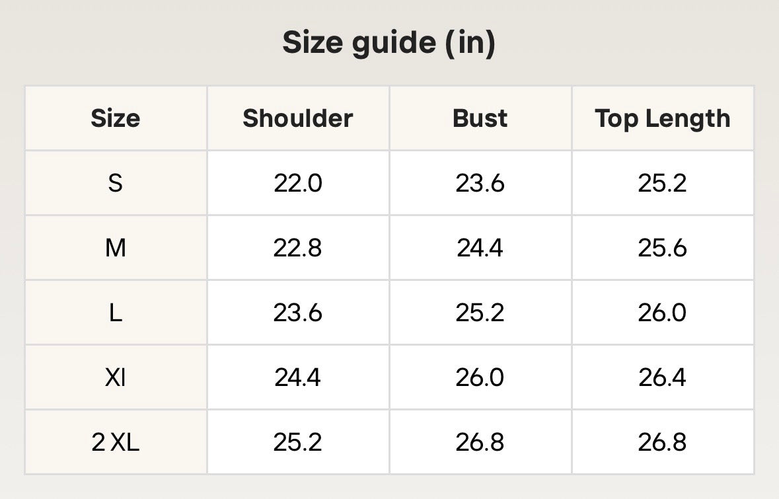Click top length value 26.0 for L
This screenshot has height=499, width=779.
662,313
